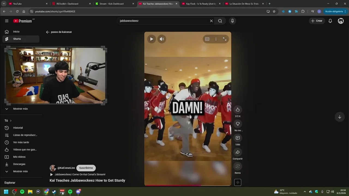
Task: Open the Windows Start menu
Action: (6, 192)
